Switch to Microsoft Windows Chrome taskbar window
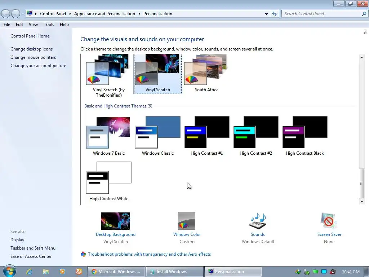 point(116,272)
